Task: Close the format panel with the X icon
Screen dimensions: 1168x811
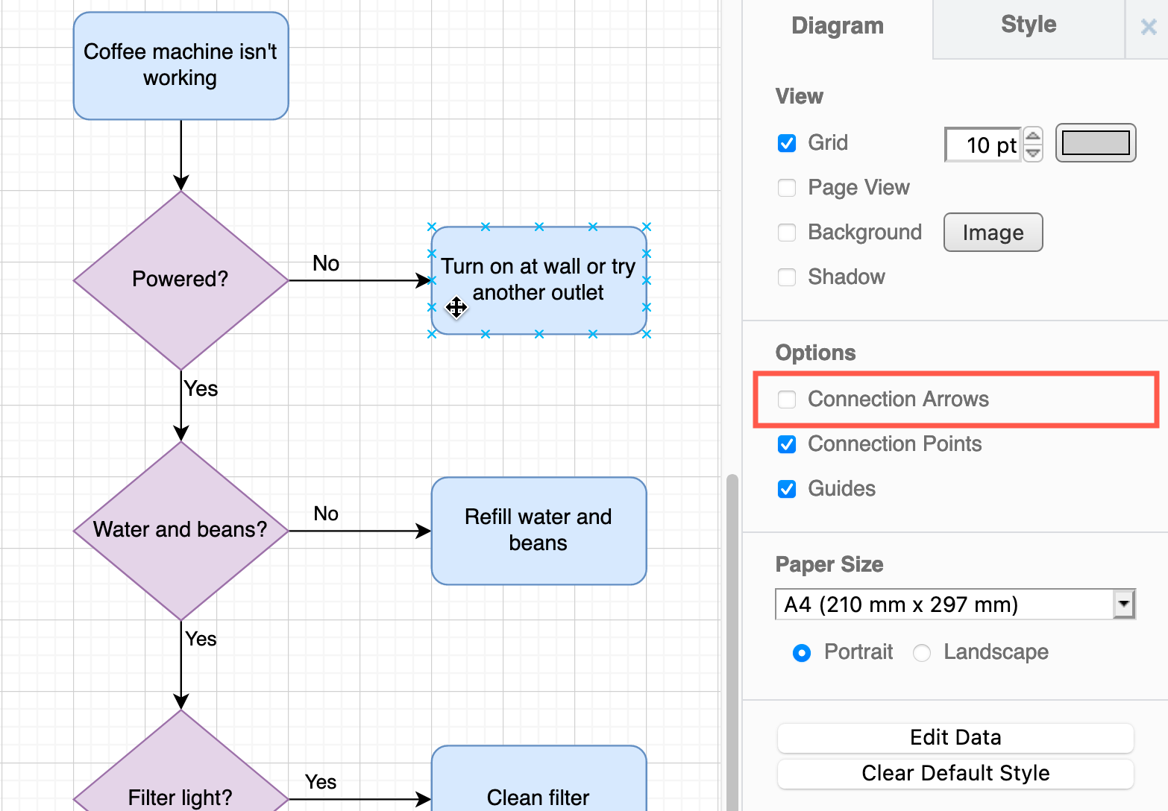Action: [x=1147, y=27]
